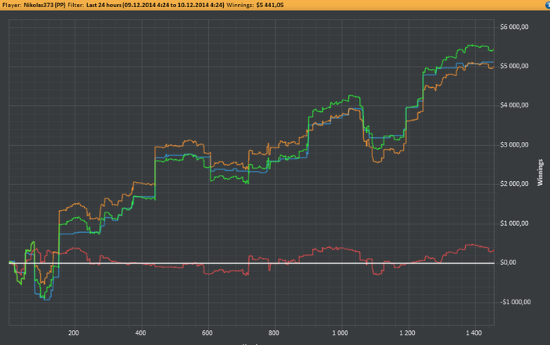Click the 800 x-axis label
This screenshot has width=550, height=345.
tap(273, 333)
